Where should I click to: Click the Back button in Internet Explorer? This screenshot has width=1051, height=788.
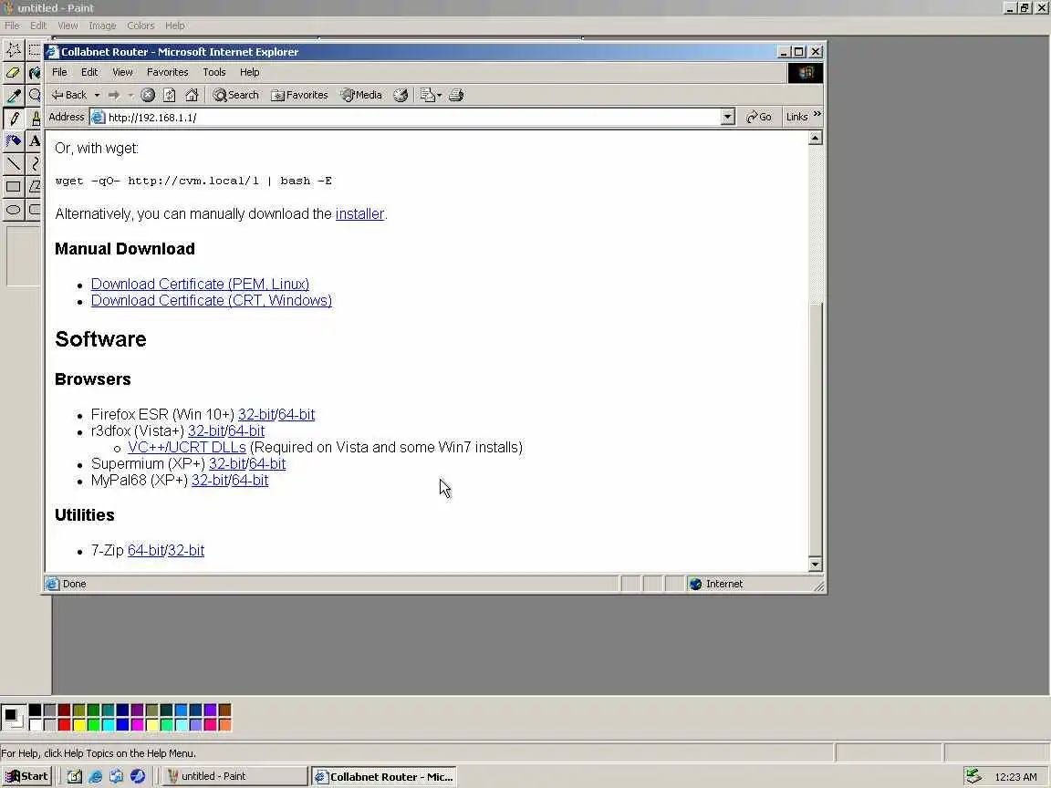pyautogui.click(x=69, y=95)
